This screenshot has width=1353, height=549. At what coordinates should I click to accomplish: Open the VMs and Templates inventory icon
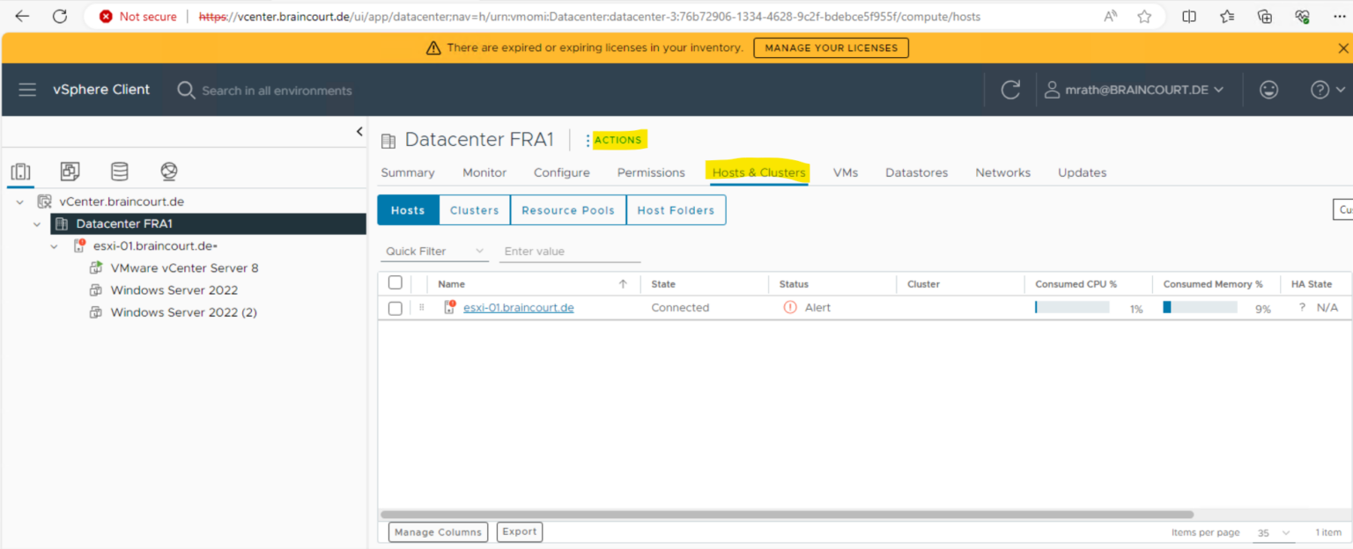coord(70,172)
